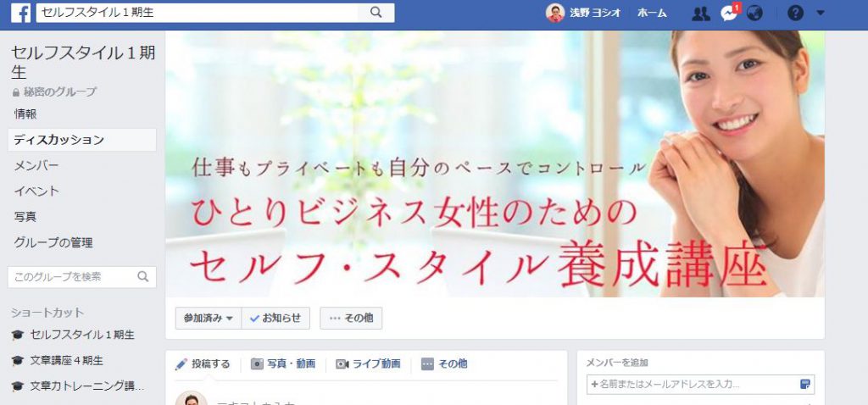This screenshot has width=868, height=405.
Task: Go to ホーム link
Action: tap(652, 14)
